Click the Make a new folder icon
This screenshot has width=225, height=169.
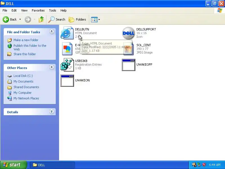(10, 40)
